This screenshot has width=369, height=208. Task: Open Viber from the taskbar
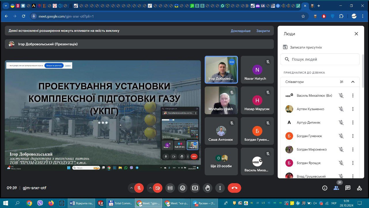(x=40, y=203)
